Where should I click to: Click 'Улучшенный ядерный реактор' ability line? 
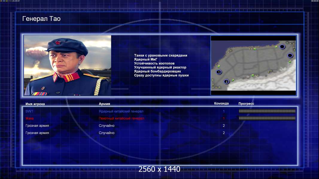pos(160,67)
